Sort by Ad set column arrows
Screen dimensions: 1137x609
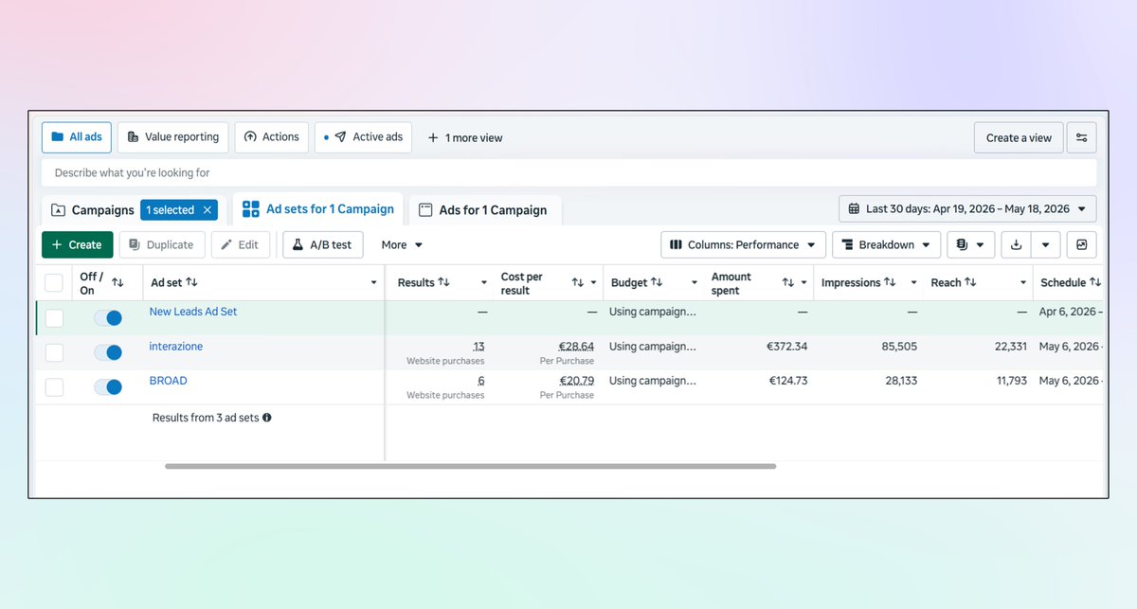[x=191, y=282]
